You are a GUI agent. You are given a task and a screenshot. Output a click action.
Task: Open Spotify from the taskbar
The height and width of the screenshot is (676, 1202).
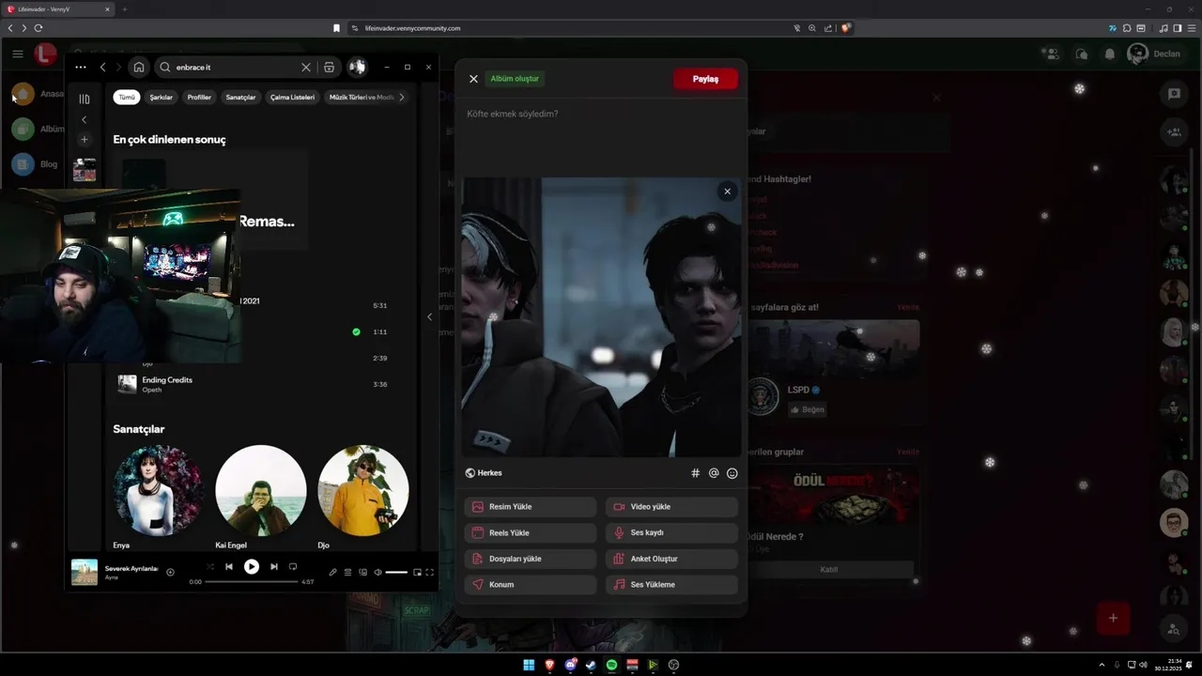(611, 665)
